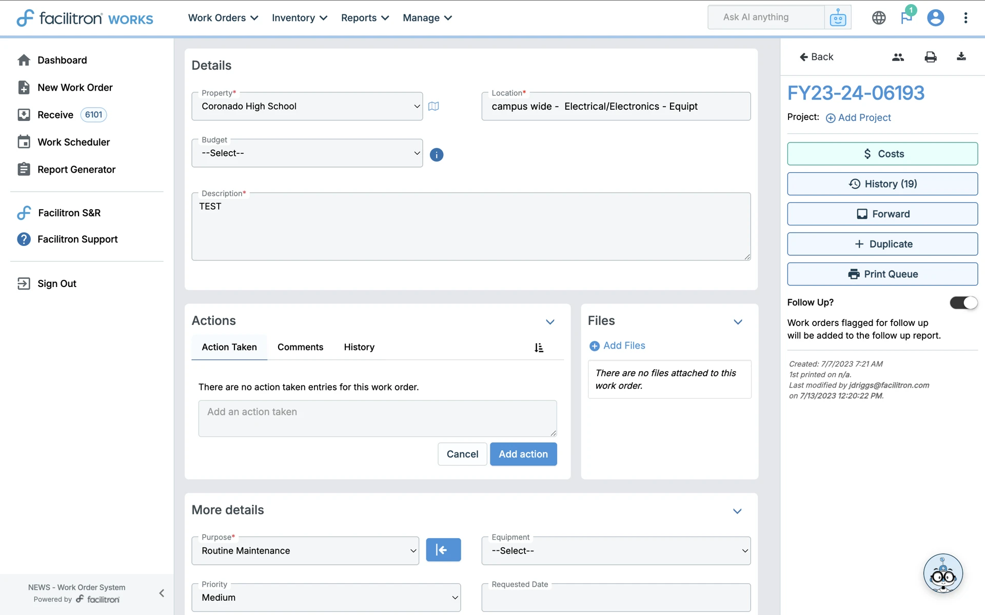Screen dimensions: 985x615
Task: Open the Priority Medium dropdown
Action: coord(326,598)
